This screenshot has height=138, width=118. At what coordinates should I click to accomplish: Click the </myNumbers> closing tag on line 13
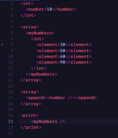coord(41,74)
